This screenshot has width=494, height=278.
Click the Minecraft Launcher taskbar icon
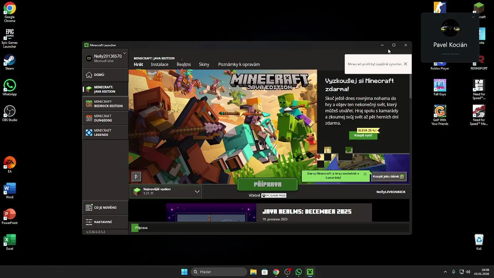coord(310,272)
